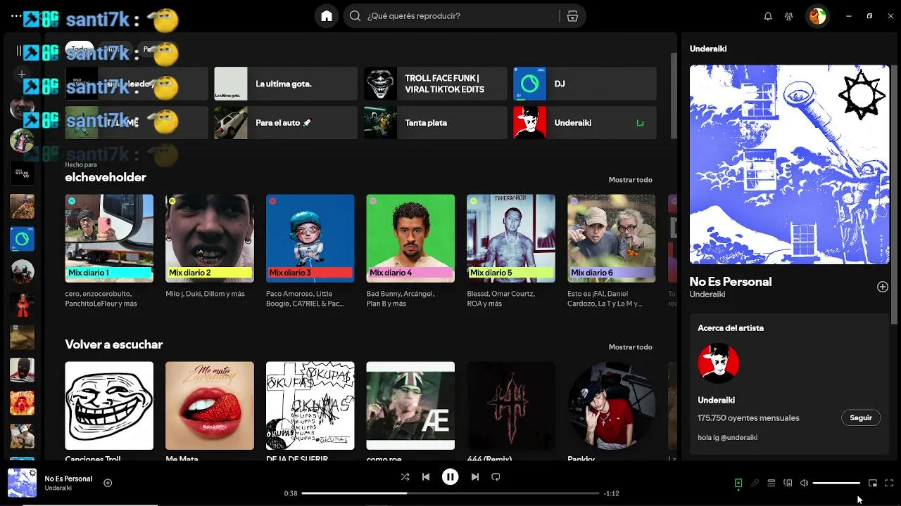Click the remaining time -1:12
The image size is (901, 506).
click(x=611, y=493)
